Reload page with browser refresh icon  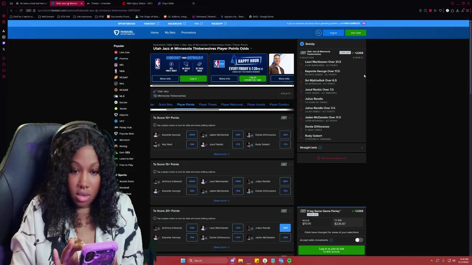(21, 10)
